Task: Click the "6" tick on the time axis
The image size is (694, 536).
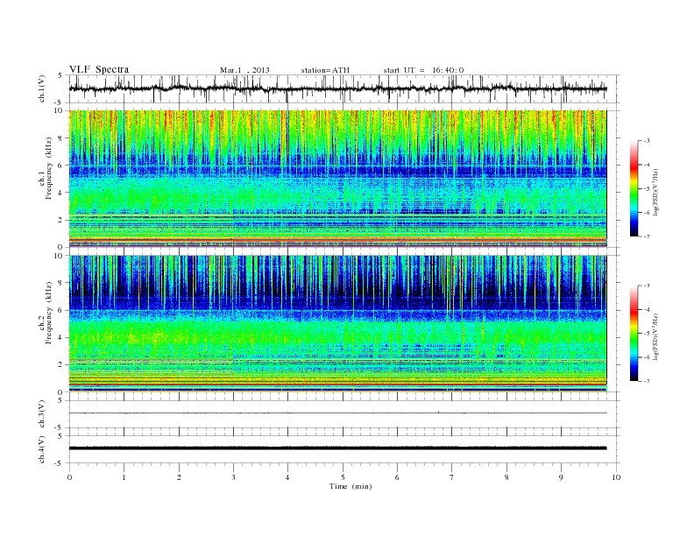Action: [x=397, y=477]
